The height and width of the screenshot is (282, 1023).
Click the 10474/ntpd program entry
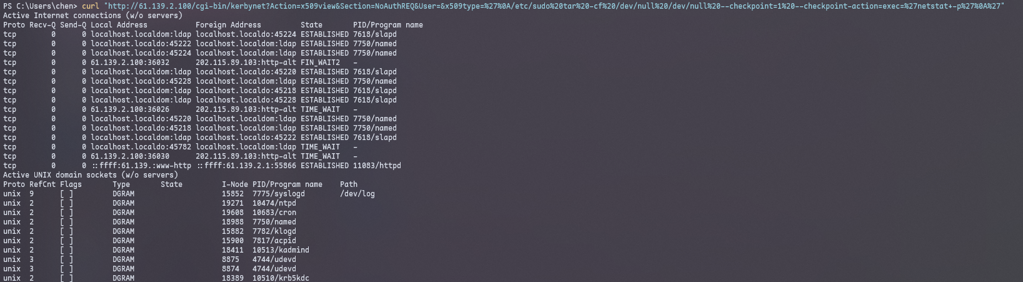coord(274,203)
